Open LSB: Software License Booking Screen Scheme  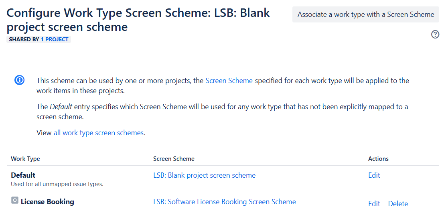tap(225, 202)
